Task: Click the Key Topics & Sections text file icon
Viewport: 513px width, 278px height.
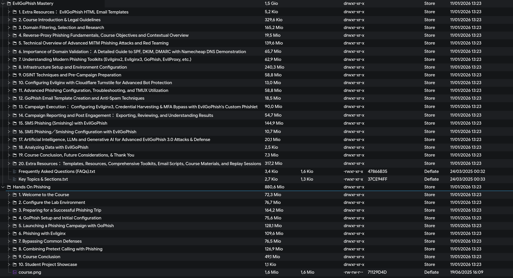Action: [15, 179]
